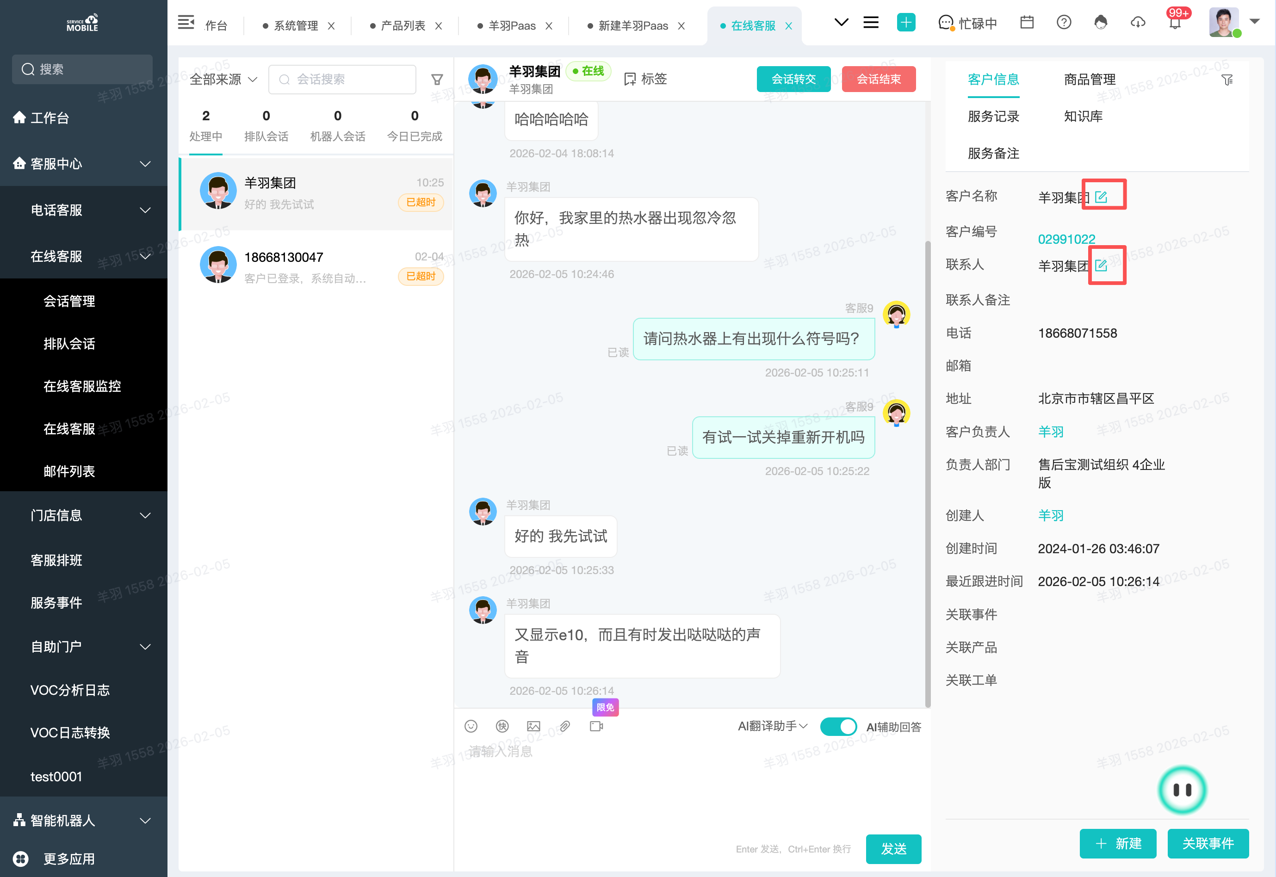Click the edit icon next to 客户名称
Image resolution: width=1276 pixels, height=877 pixels.
(1101, 197)
